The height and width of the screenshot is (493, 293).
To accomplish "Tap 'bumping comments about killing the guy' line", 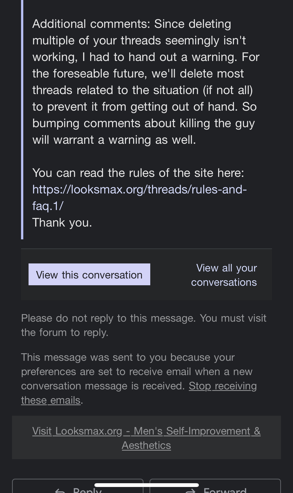I will [143, 123].
